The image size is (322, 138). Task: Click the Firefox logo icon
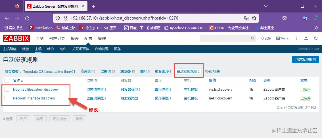click(17, 6)
